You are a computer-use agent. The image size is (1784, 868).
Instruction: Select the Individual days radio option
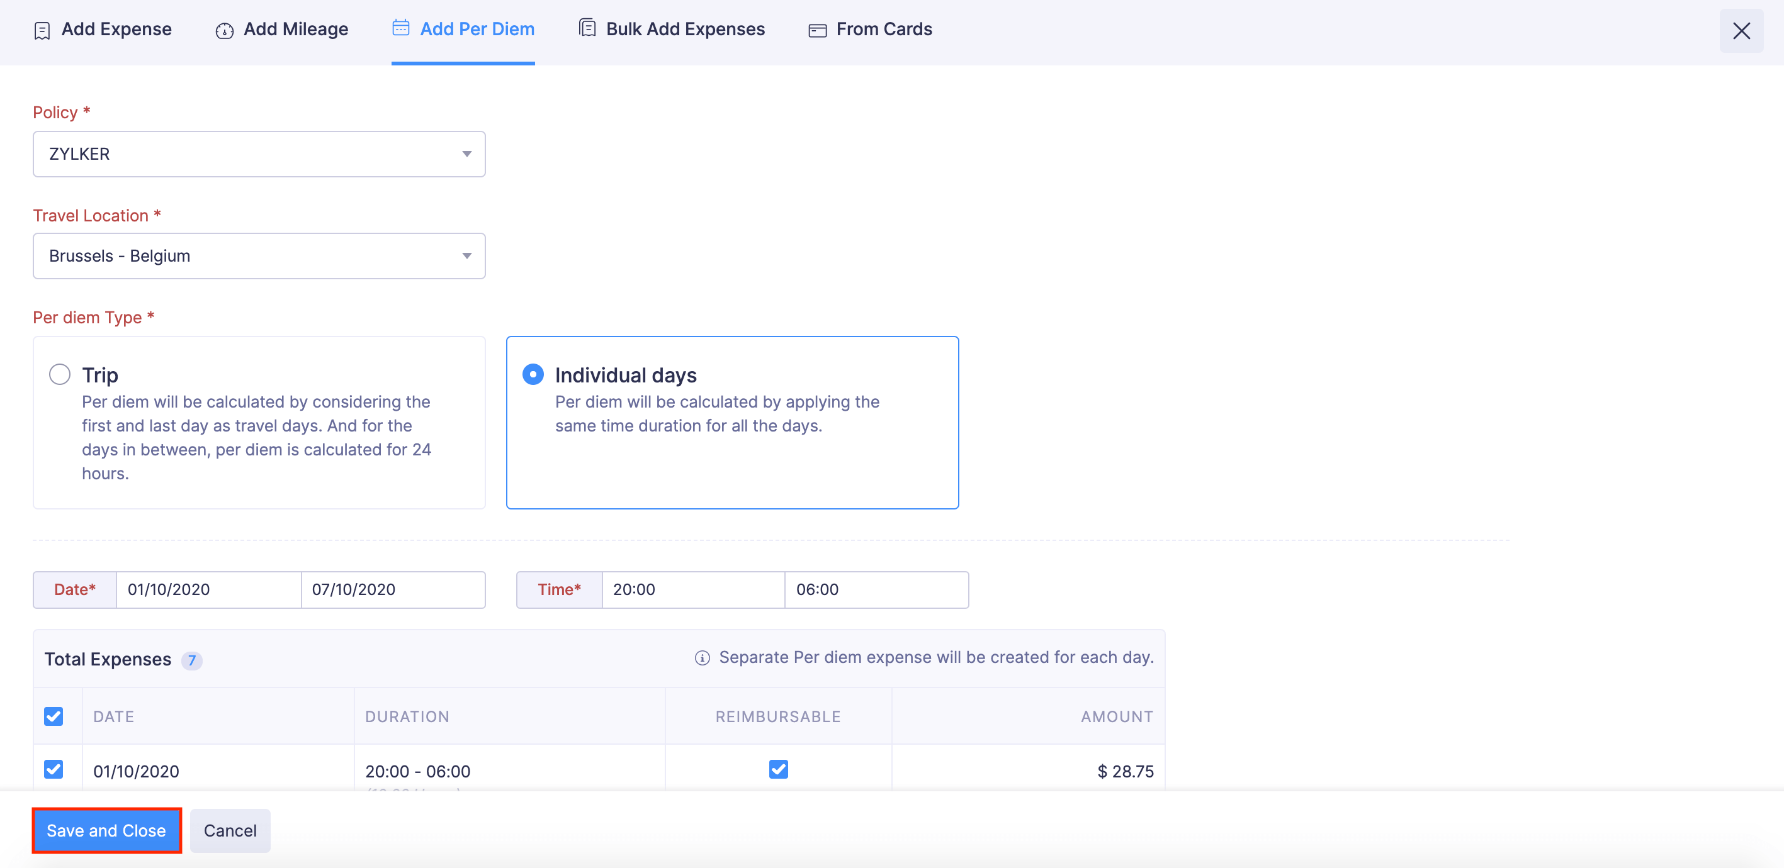533,374
